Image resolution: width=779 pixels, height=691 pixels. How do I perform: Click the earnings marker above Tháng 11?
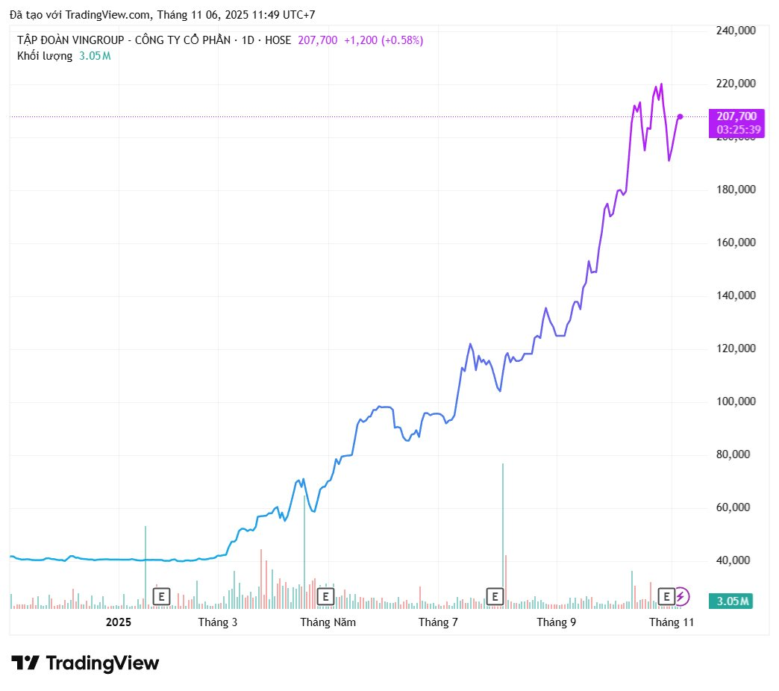[667, 596]
